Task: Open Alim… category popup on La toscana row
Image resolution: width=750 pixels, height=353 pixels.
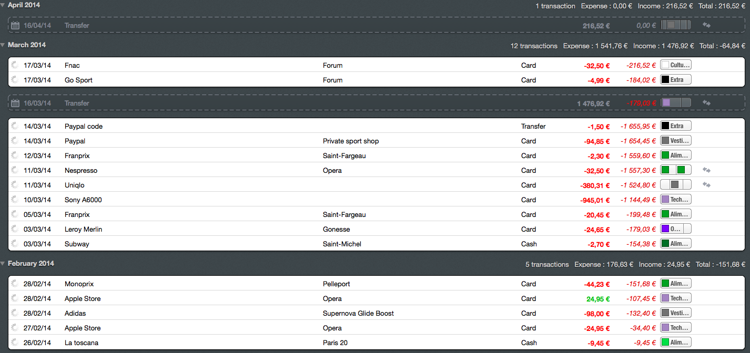Action: coord(675,342)
